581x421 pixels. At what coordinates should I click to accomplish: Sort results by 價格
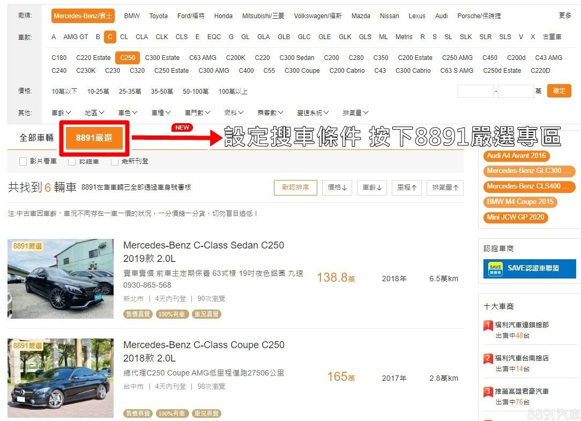337,187
